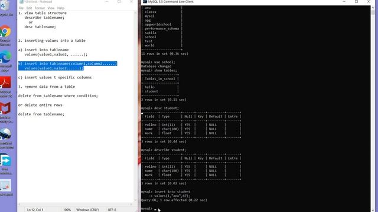378x212 pixels.
Task: Click 'a) insert into tablename' line in Notepad
Action: (43, 49)
